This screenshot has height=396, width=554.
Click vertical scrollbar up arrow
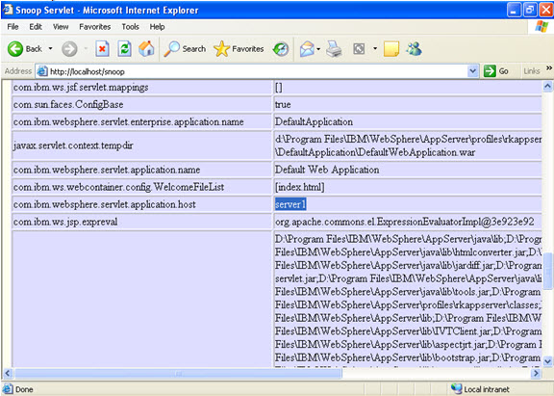click(x=547, y=86)
